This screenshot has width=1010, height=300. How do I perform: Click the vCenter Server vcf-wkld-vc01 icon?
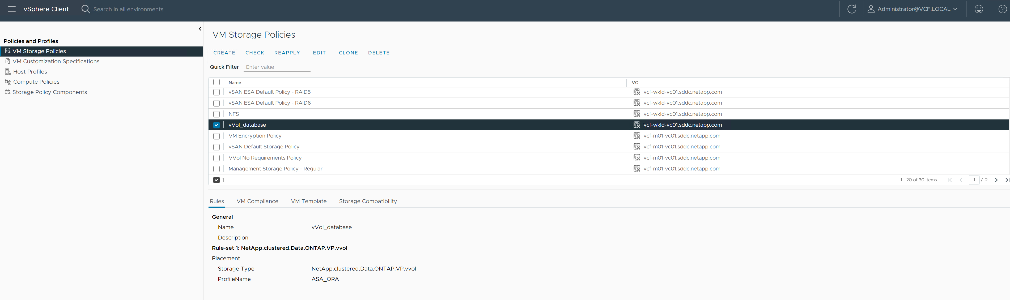(637, 124)
